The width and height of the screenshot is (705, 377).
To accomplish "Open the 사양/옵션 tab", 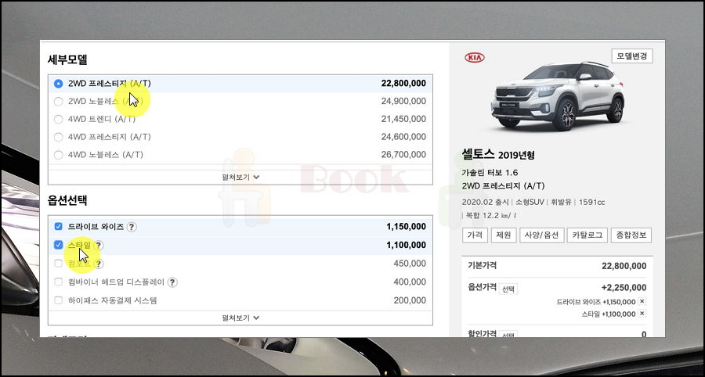I will point(542,235).
